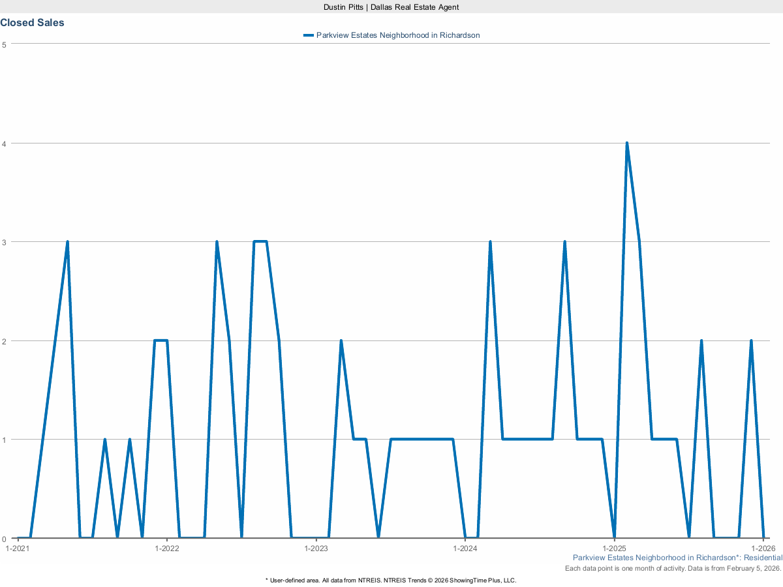Click the Closed Sales chart title

[33, 23]
